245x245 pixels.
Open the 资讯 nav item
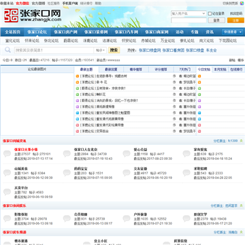pos(210,32)
